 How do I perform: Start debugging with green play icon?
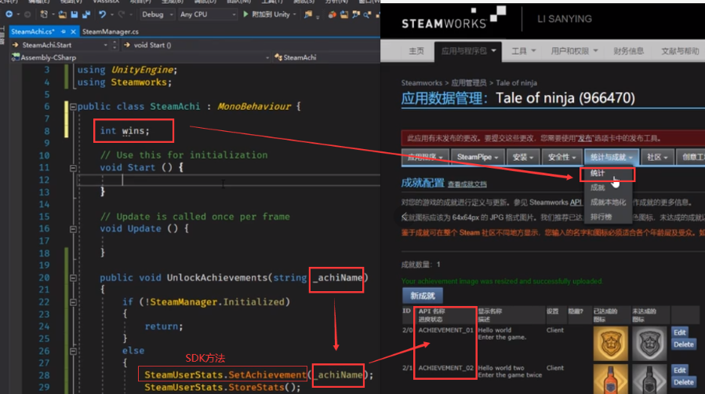click(x=245, y=14)
